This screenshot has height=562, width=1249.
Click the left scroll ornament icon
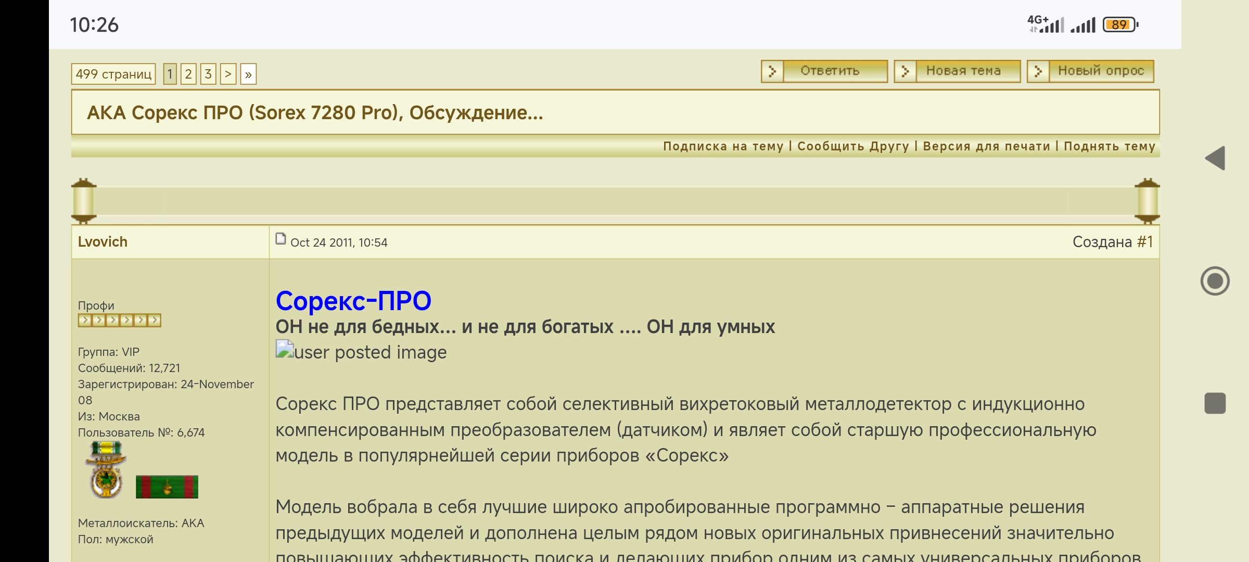pos(84,200)
